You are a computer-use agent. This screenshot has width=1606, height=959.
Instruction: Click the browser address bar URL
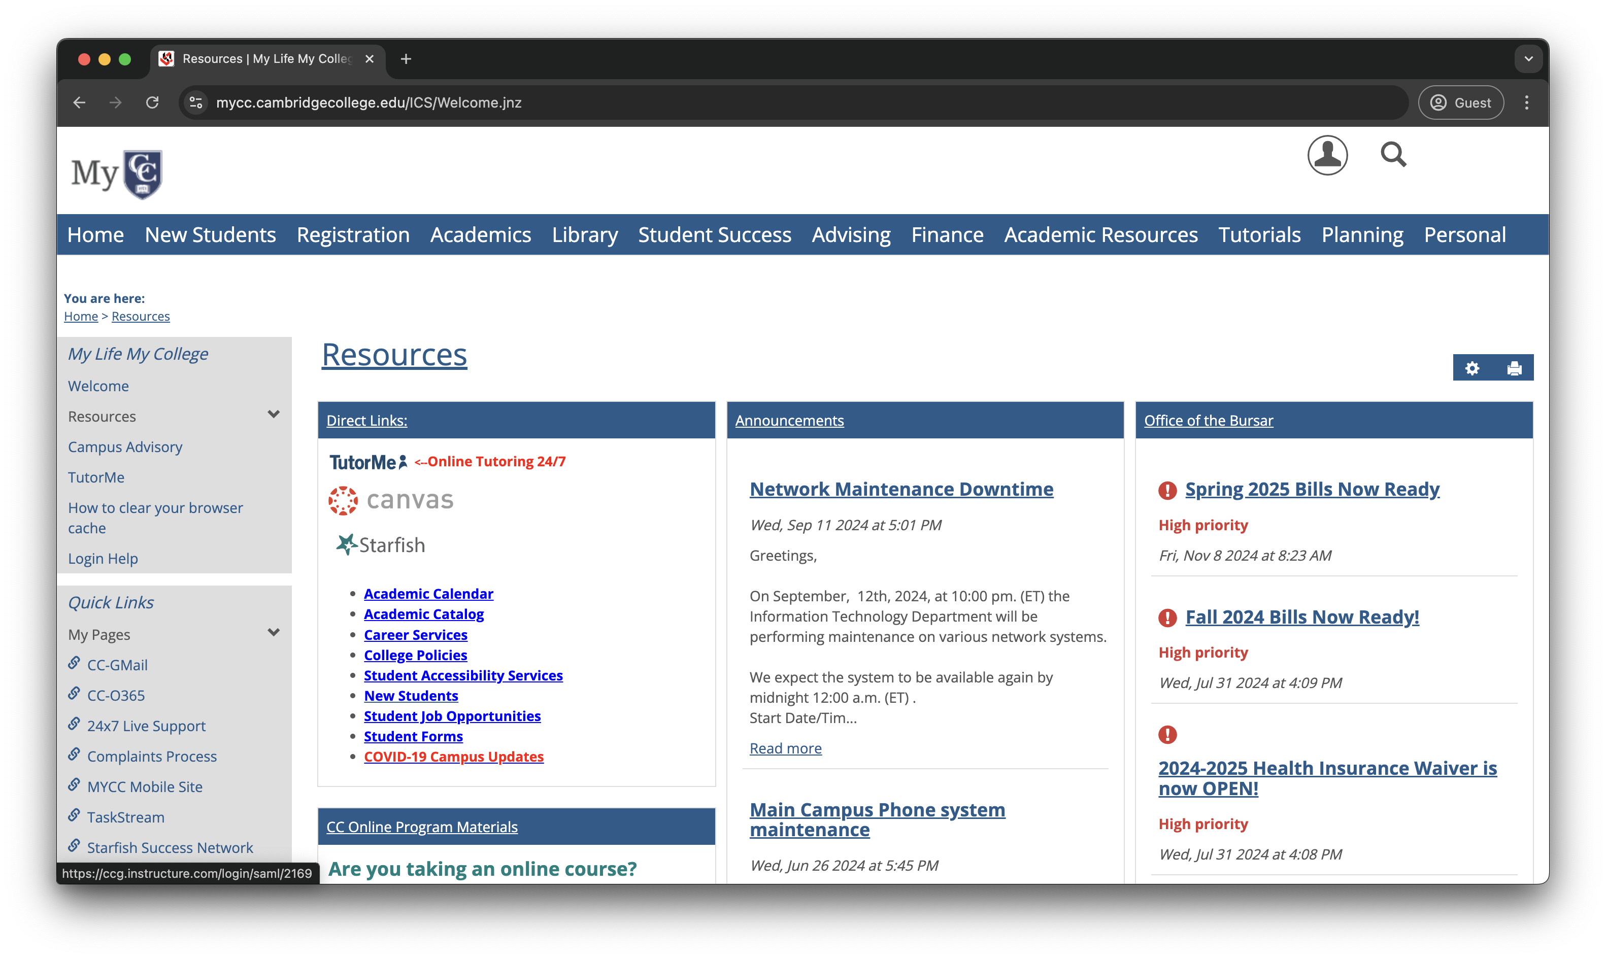coord(369,102)
